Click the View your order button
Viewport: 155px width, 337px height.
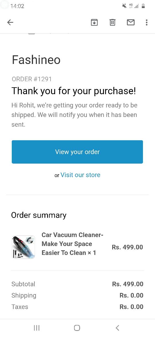77,152
